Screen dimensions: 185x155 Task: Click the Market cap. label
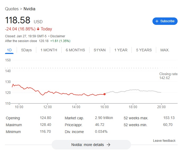[74, 118]
